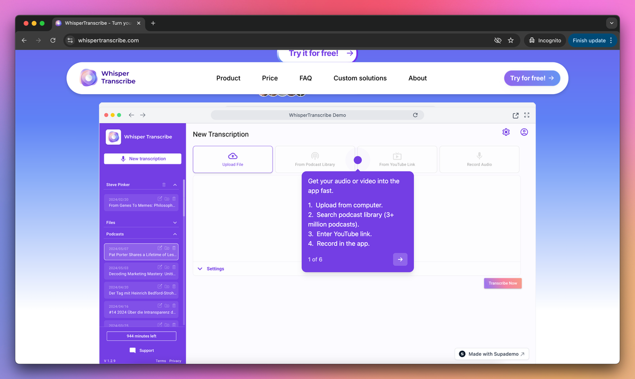Click the pulsing purple tour hotspot dot
Viewport: 635px width, 379px height.
coord(358,160)
